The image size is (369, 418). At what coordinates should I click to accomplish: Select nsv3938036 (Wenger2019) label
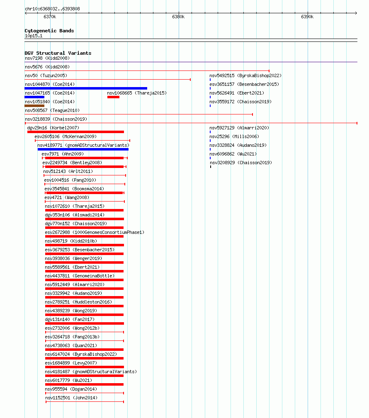[x=73, y=259]
